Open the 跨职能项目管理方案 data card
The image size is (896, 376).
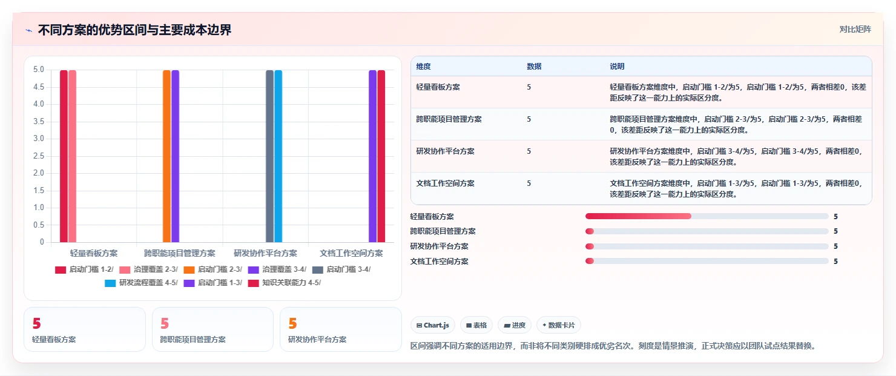pos(213,329)
